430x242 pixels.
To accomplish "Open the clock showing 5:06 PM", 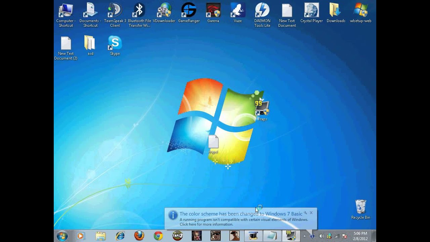I will (360, 236).
